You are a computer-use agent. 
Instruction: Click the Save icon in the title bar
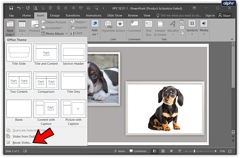(11, 8)
